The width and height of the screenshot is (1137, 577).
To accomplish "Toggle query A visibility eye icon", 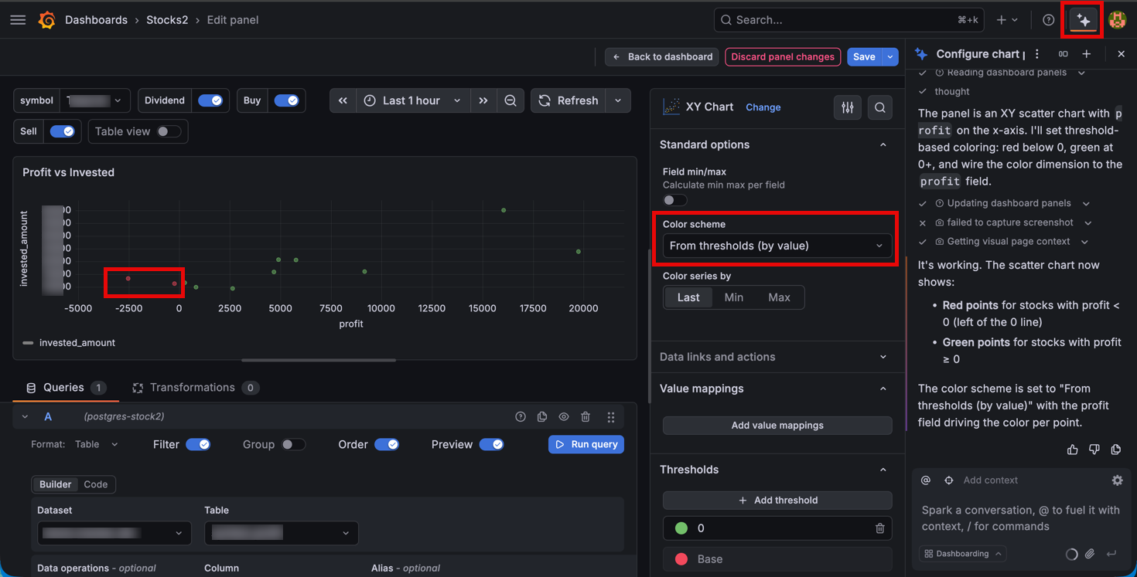I will [564, 417].
